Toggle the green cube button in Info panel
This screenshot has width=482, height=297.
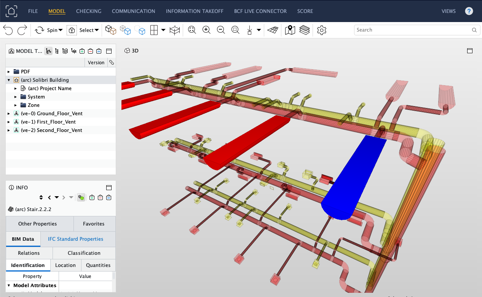click(81, 197)
